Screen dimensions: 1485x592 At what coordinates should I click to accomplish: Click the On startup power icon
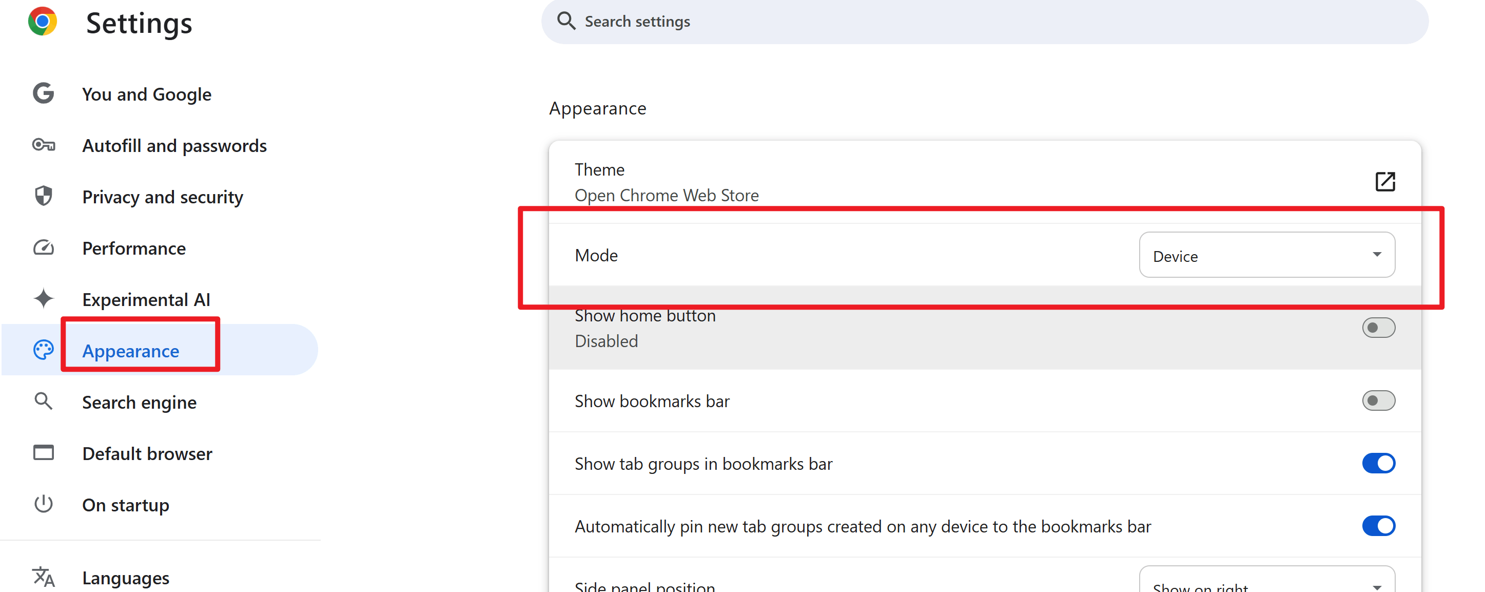pos(43,504)
